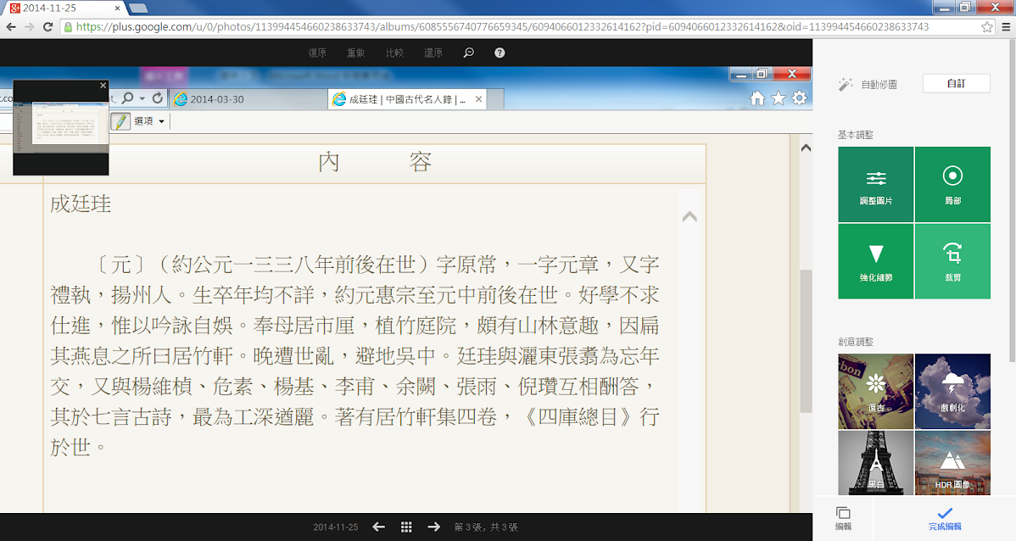
Task: Click the navigator preview thumbnail
Action: tap(61, 128)
